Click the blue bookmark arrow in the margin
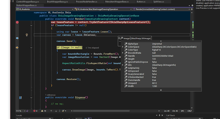 [17, 38]
